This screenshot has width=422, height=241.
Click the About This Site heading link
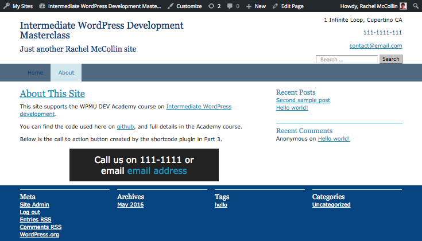(x=52, y=94)
